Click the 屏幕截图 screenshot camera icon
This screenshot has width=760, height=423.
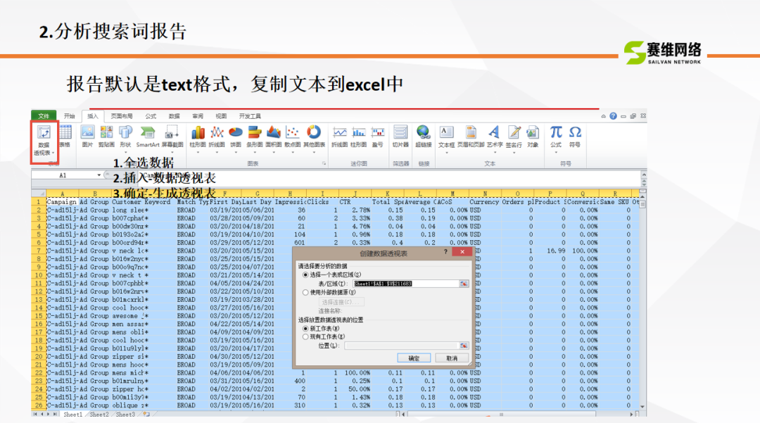point(172,132)
